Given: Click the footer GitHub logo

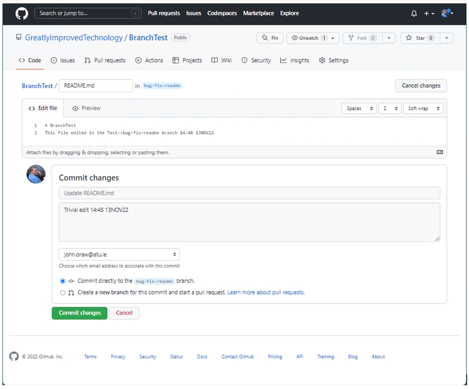Looking at the screenshot, I should pyautogui.click(x=14, y=356).
